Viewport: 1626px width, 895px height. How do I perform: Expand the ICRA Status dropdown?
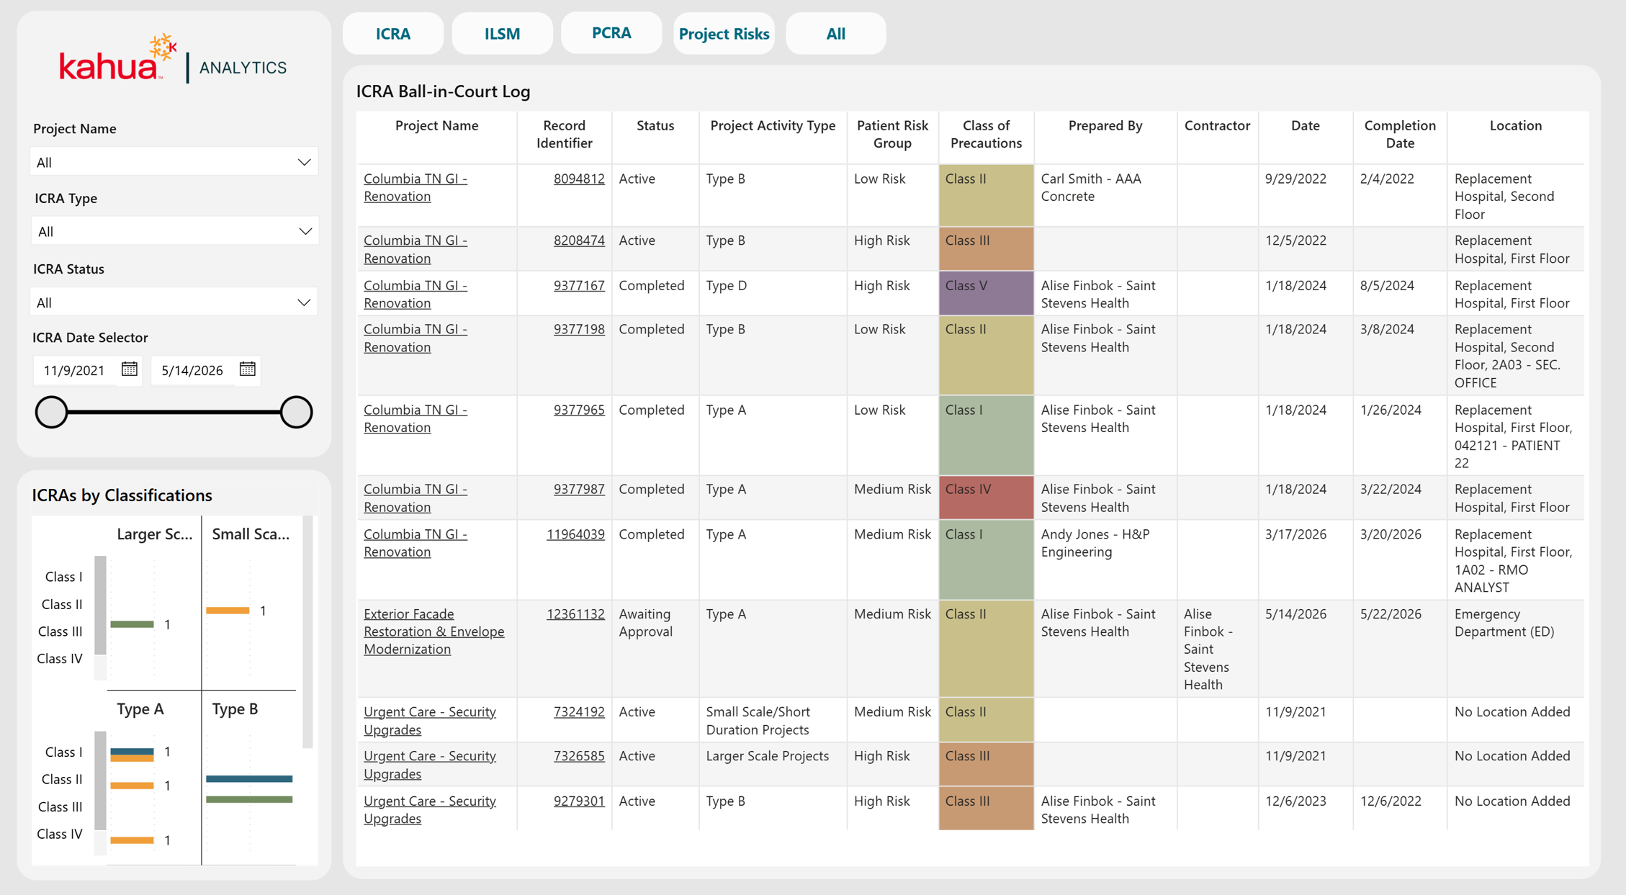pyautogui.click(x=174, y=302)
